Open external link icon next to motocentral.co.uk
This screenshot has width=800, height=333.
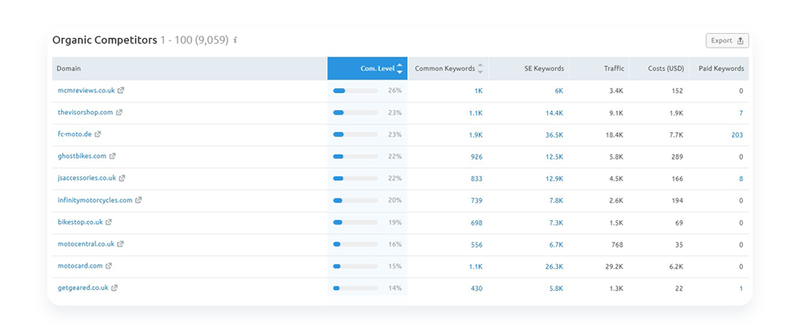pos(121,244)
